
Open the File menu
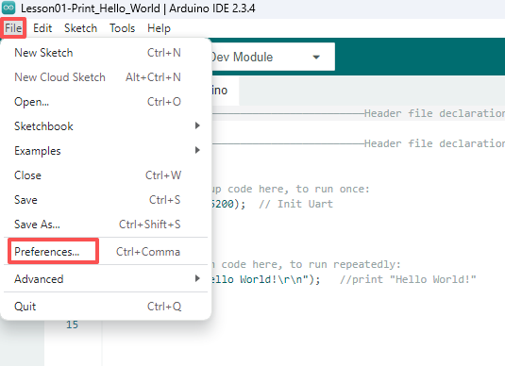click(x=13, y=28)
